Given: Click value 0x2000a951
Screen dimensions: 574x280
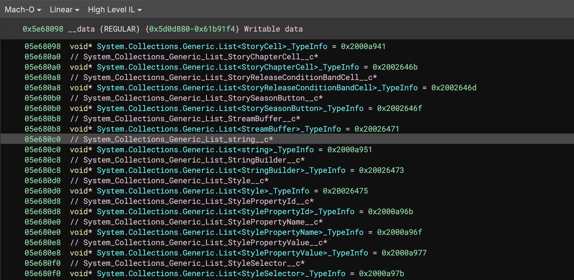Looking at the screenshot, I should click(350, 150).
